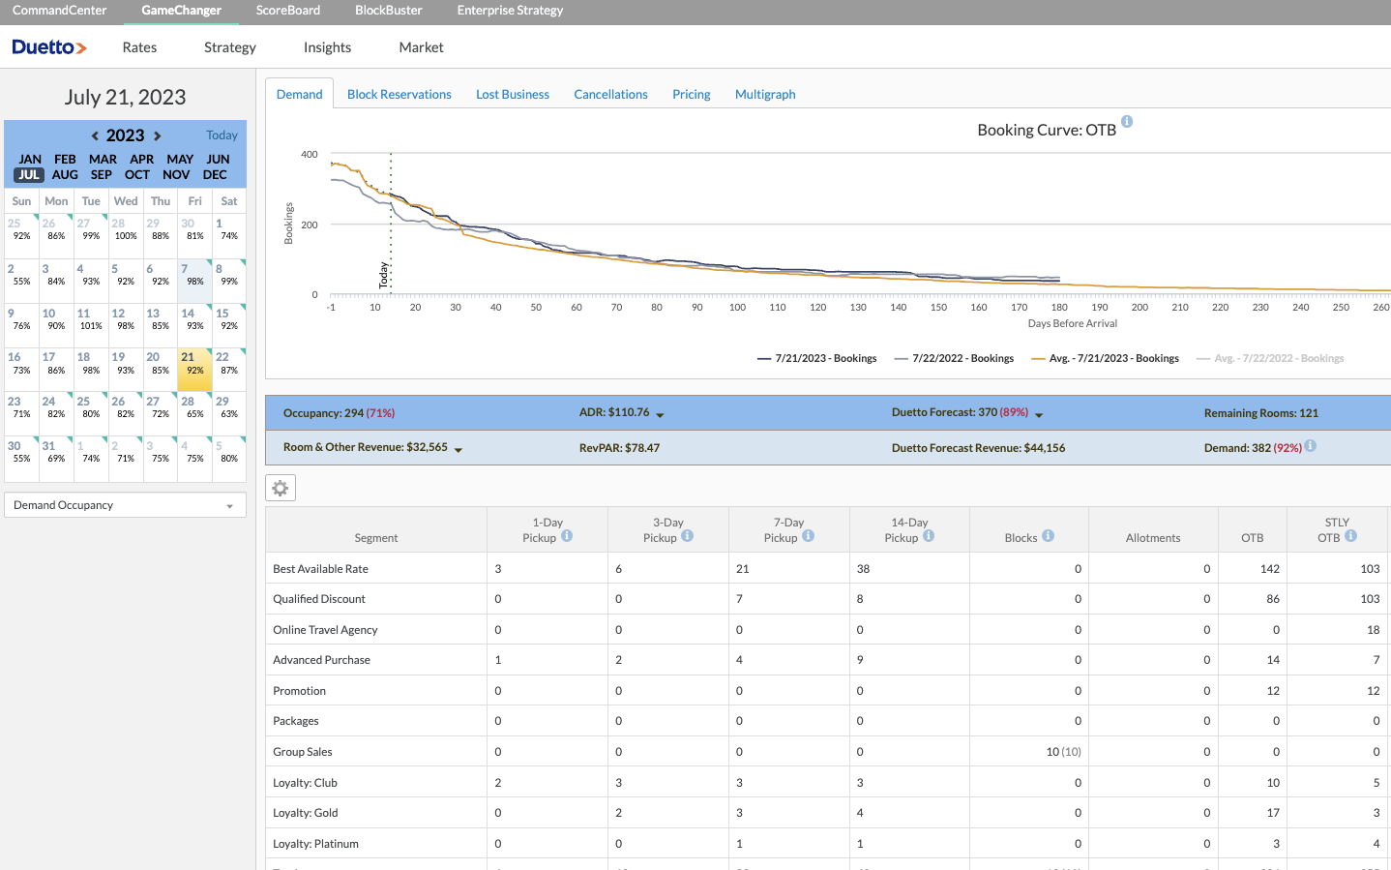Screen dimensions: 1391x870
Task: Open the Demand Occupancy dropdown
Action: [x=125, y=505]
